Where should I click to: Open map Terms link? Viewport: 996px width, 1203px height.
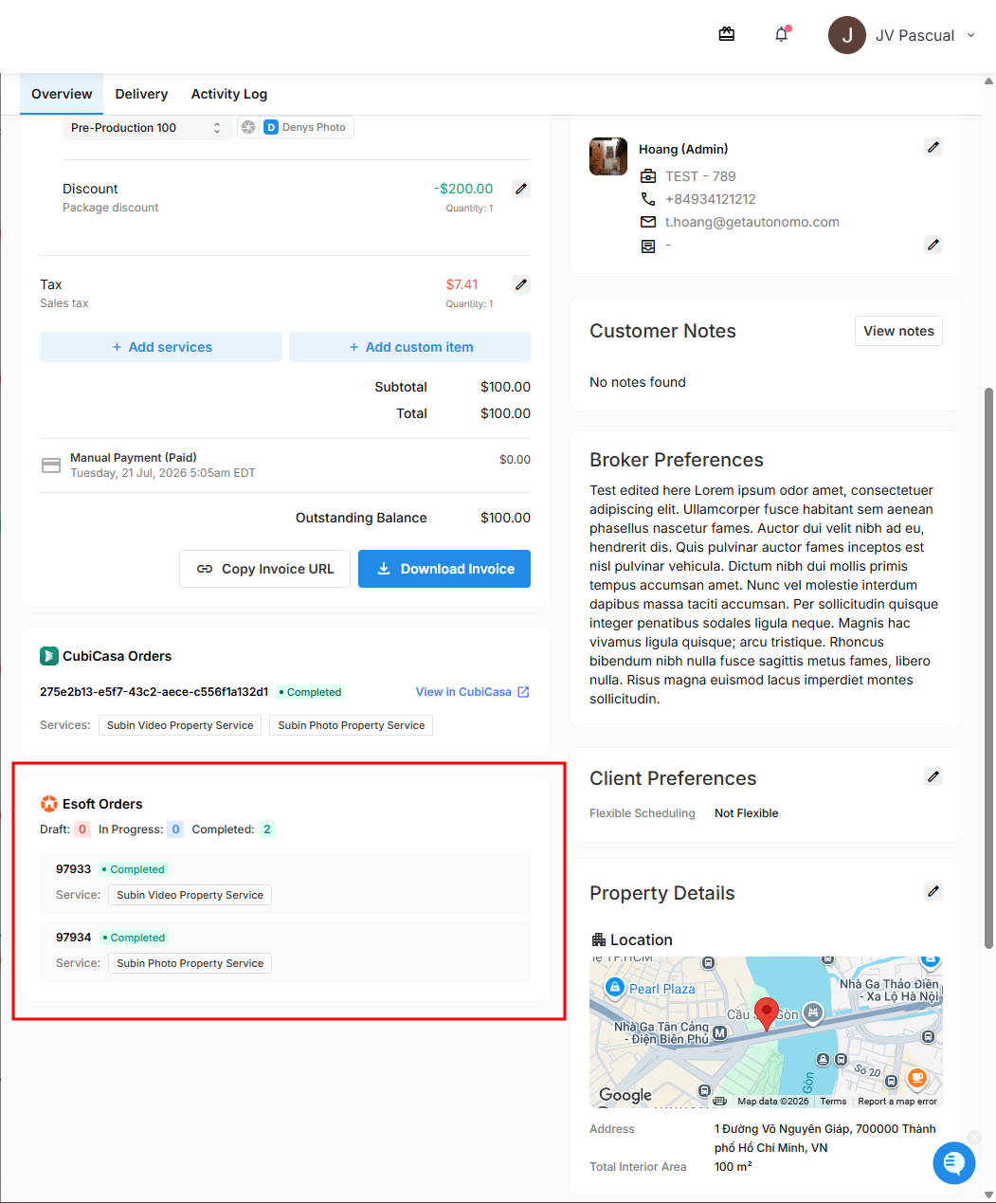click(x=833, y=1102)
